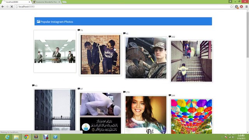The height and width of the screenshot is (140, 249).
Task: Click the picture icon in the header
Action: (x=38, y=21)
